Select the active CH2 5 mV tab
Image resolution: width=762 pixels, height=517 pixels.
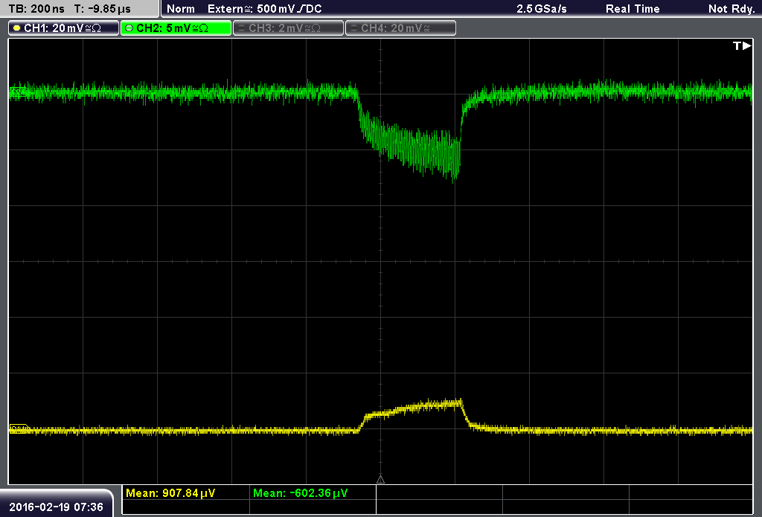[x=176, y=28]
